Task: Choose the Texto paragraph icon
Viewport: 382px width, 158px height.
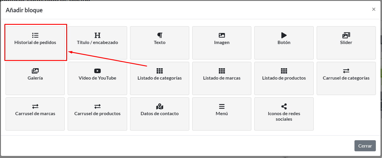Action: 160,35
